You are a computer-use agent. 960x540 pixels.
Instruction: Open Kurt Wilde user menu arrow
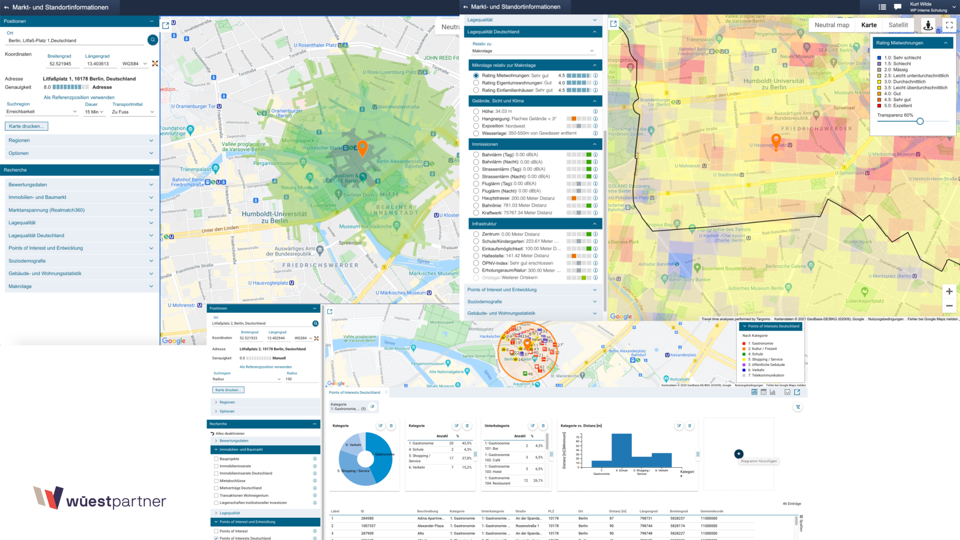coord(954,7)
